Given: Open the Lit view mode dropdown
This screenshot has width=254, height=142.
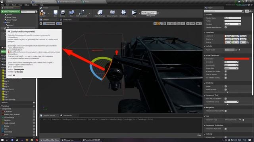Looking at the screenshot, I should point(59,24).
